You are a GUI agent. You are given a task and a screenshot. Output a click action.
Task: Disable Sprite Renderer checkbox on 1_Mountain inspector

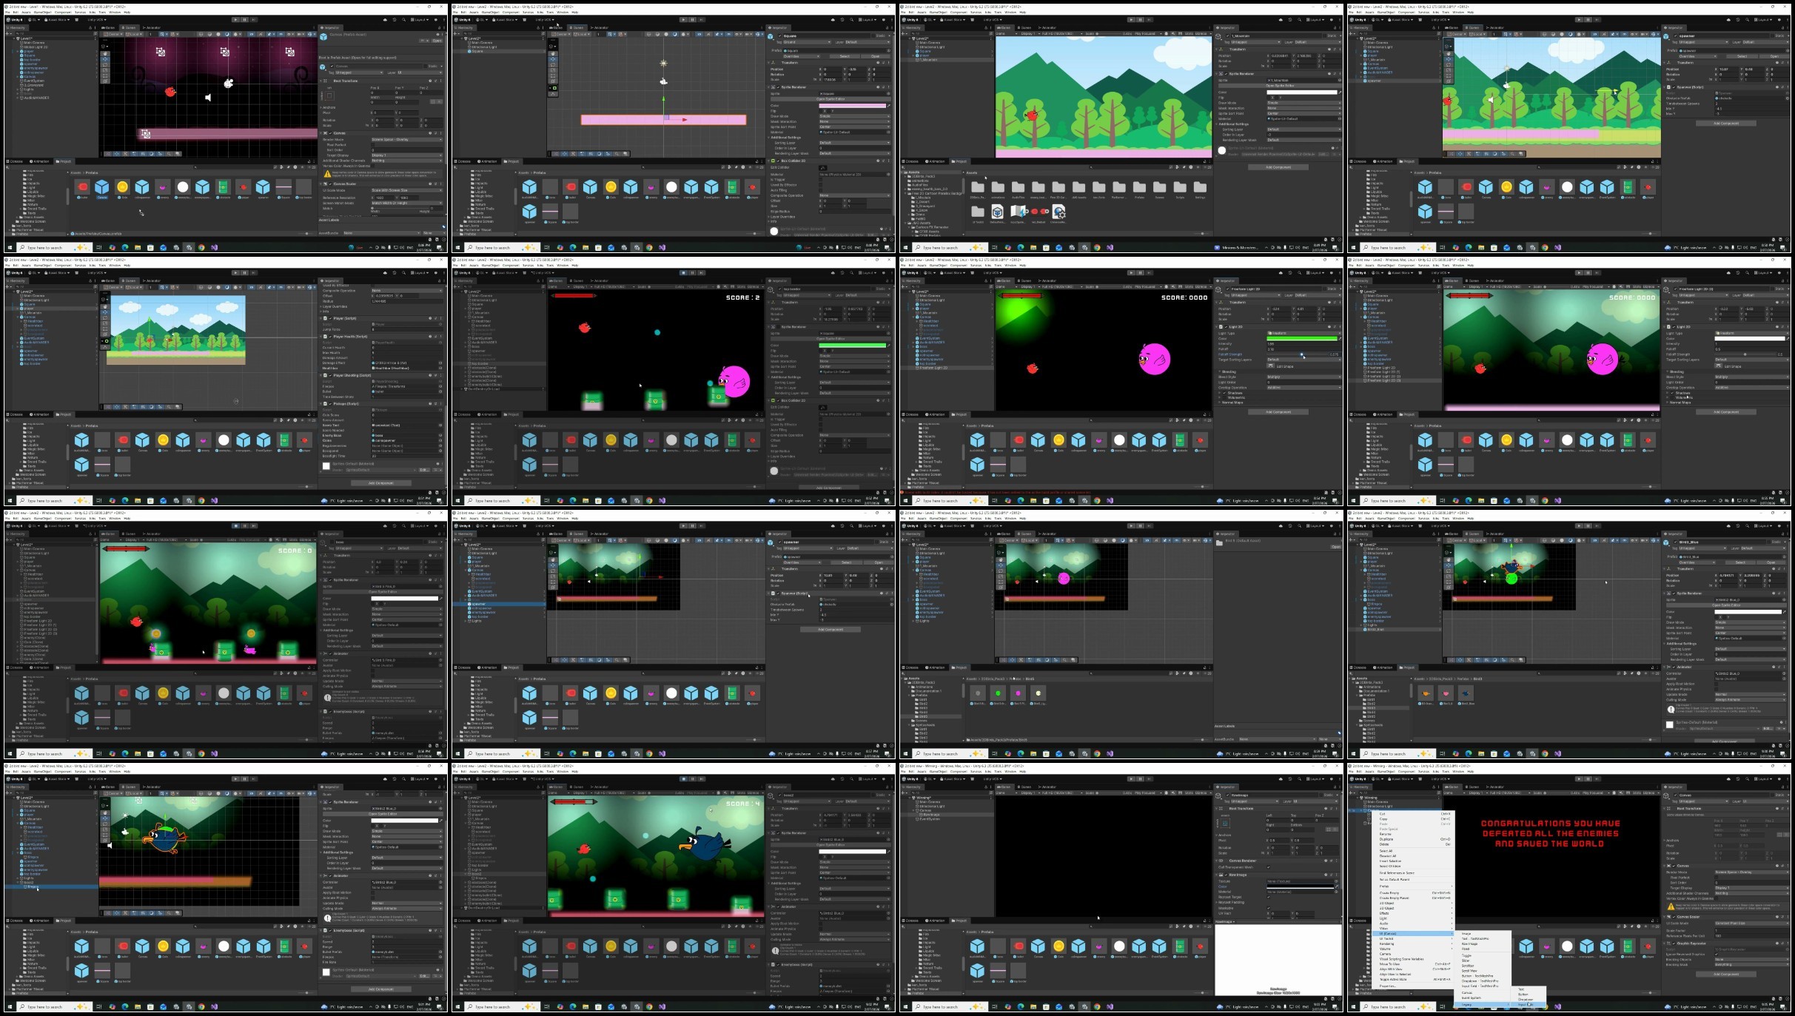[x=1226, y=74]
